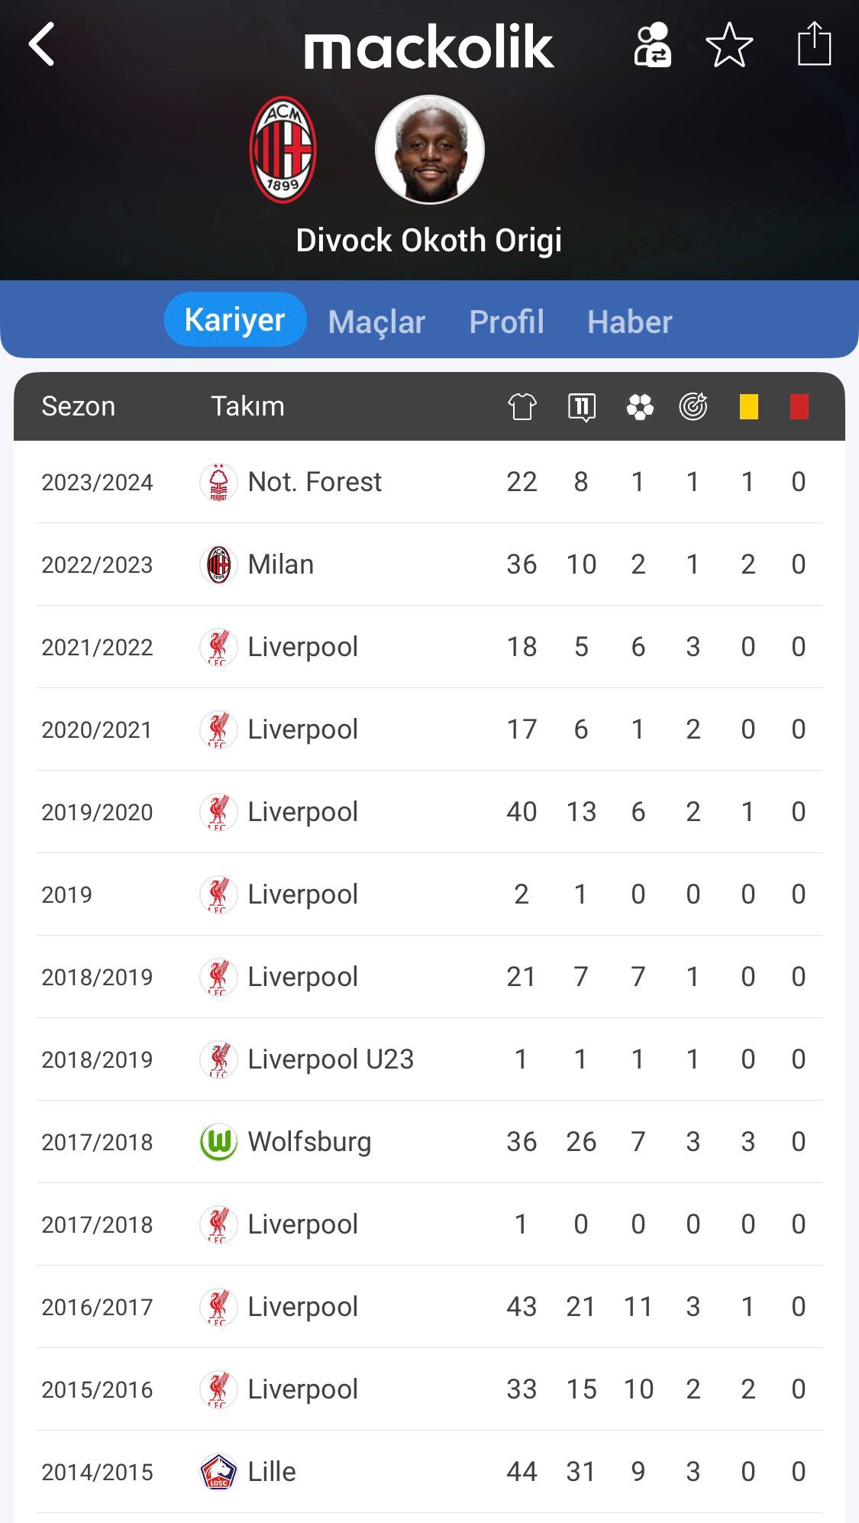Tap the appearances jersey column icon
859x1523 pixels.
pyautogui.click(x=522, y=406)
